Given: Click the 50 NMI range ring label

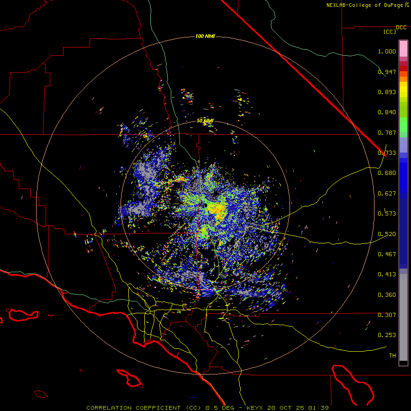Looking at the screenshot, I should click(x=205, y=121).
